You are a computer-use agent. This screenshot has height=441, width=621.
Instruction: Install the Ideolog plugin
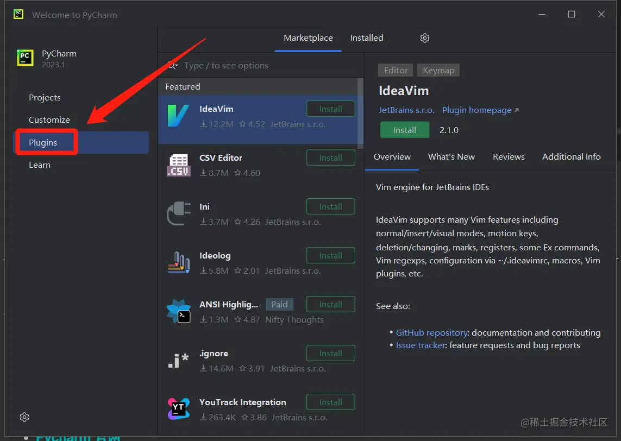point(331,255)
